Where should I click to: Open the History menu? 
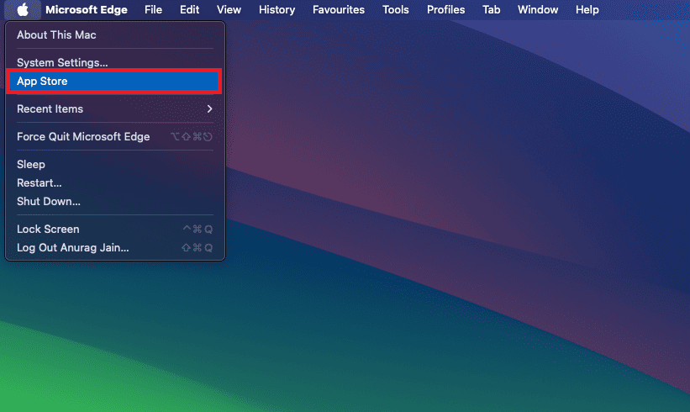click(277, 10)
